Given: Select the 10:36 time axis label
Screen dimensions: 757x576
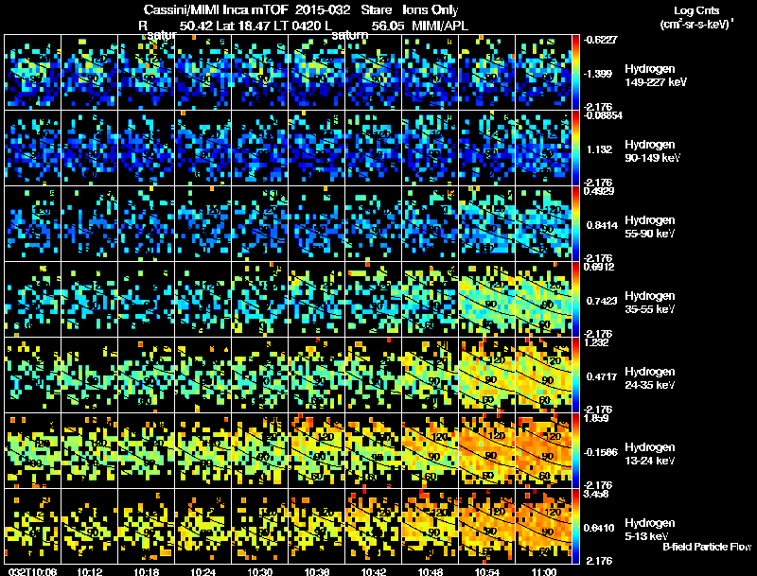Looking at the screenshot, I should 317,572.
